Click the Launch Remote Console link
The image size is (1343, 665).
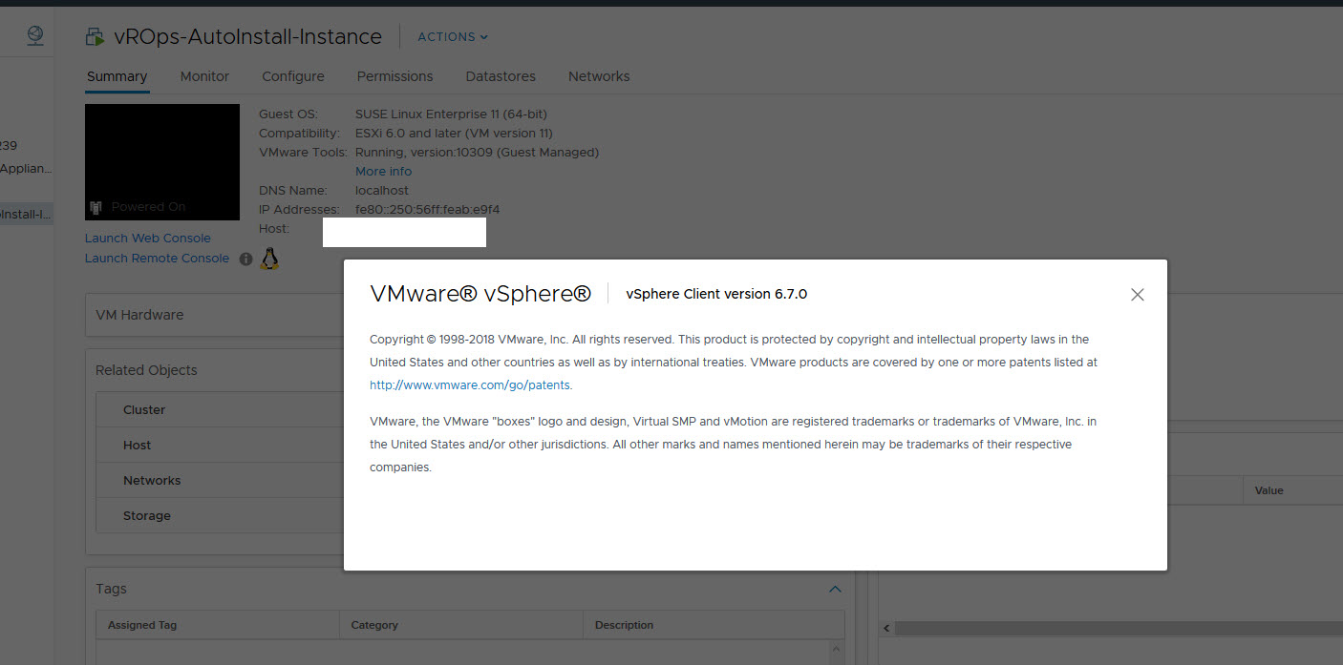[x=157, y=259]
